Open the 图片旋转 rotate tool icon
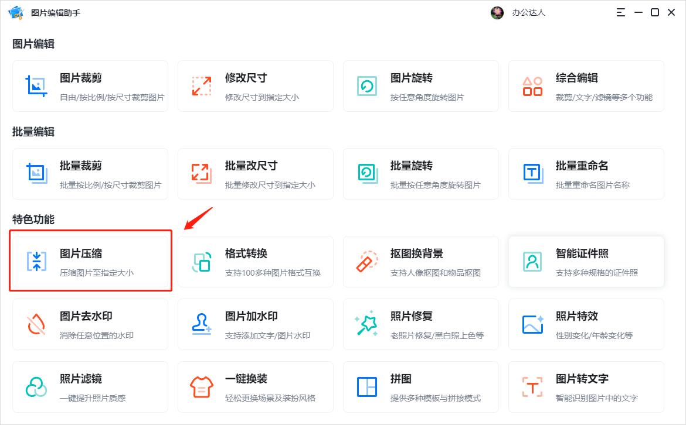 pos(366,85)
